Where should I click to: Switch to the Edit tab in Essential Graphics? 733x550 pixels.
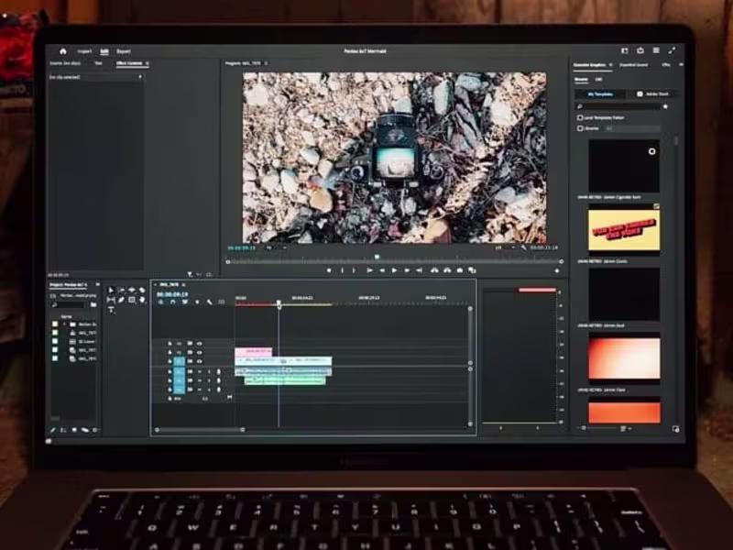point(598,80)
